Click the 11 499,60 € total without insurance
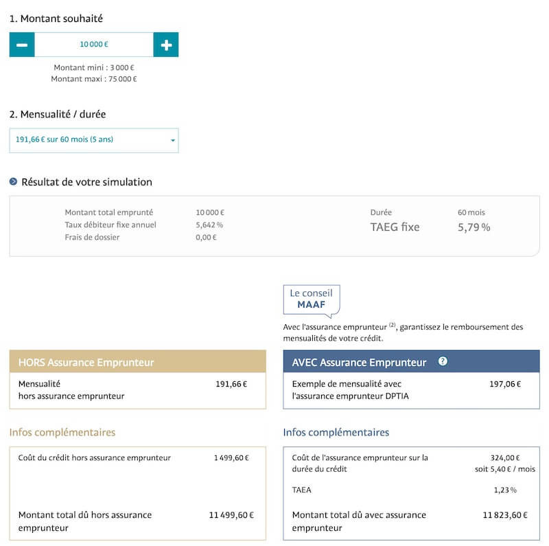Screen dimensions: 549x546 [x=231, y=515]
